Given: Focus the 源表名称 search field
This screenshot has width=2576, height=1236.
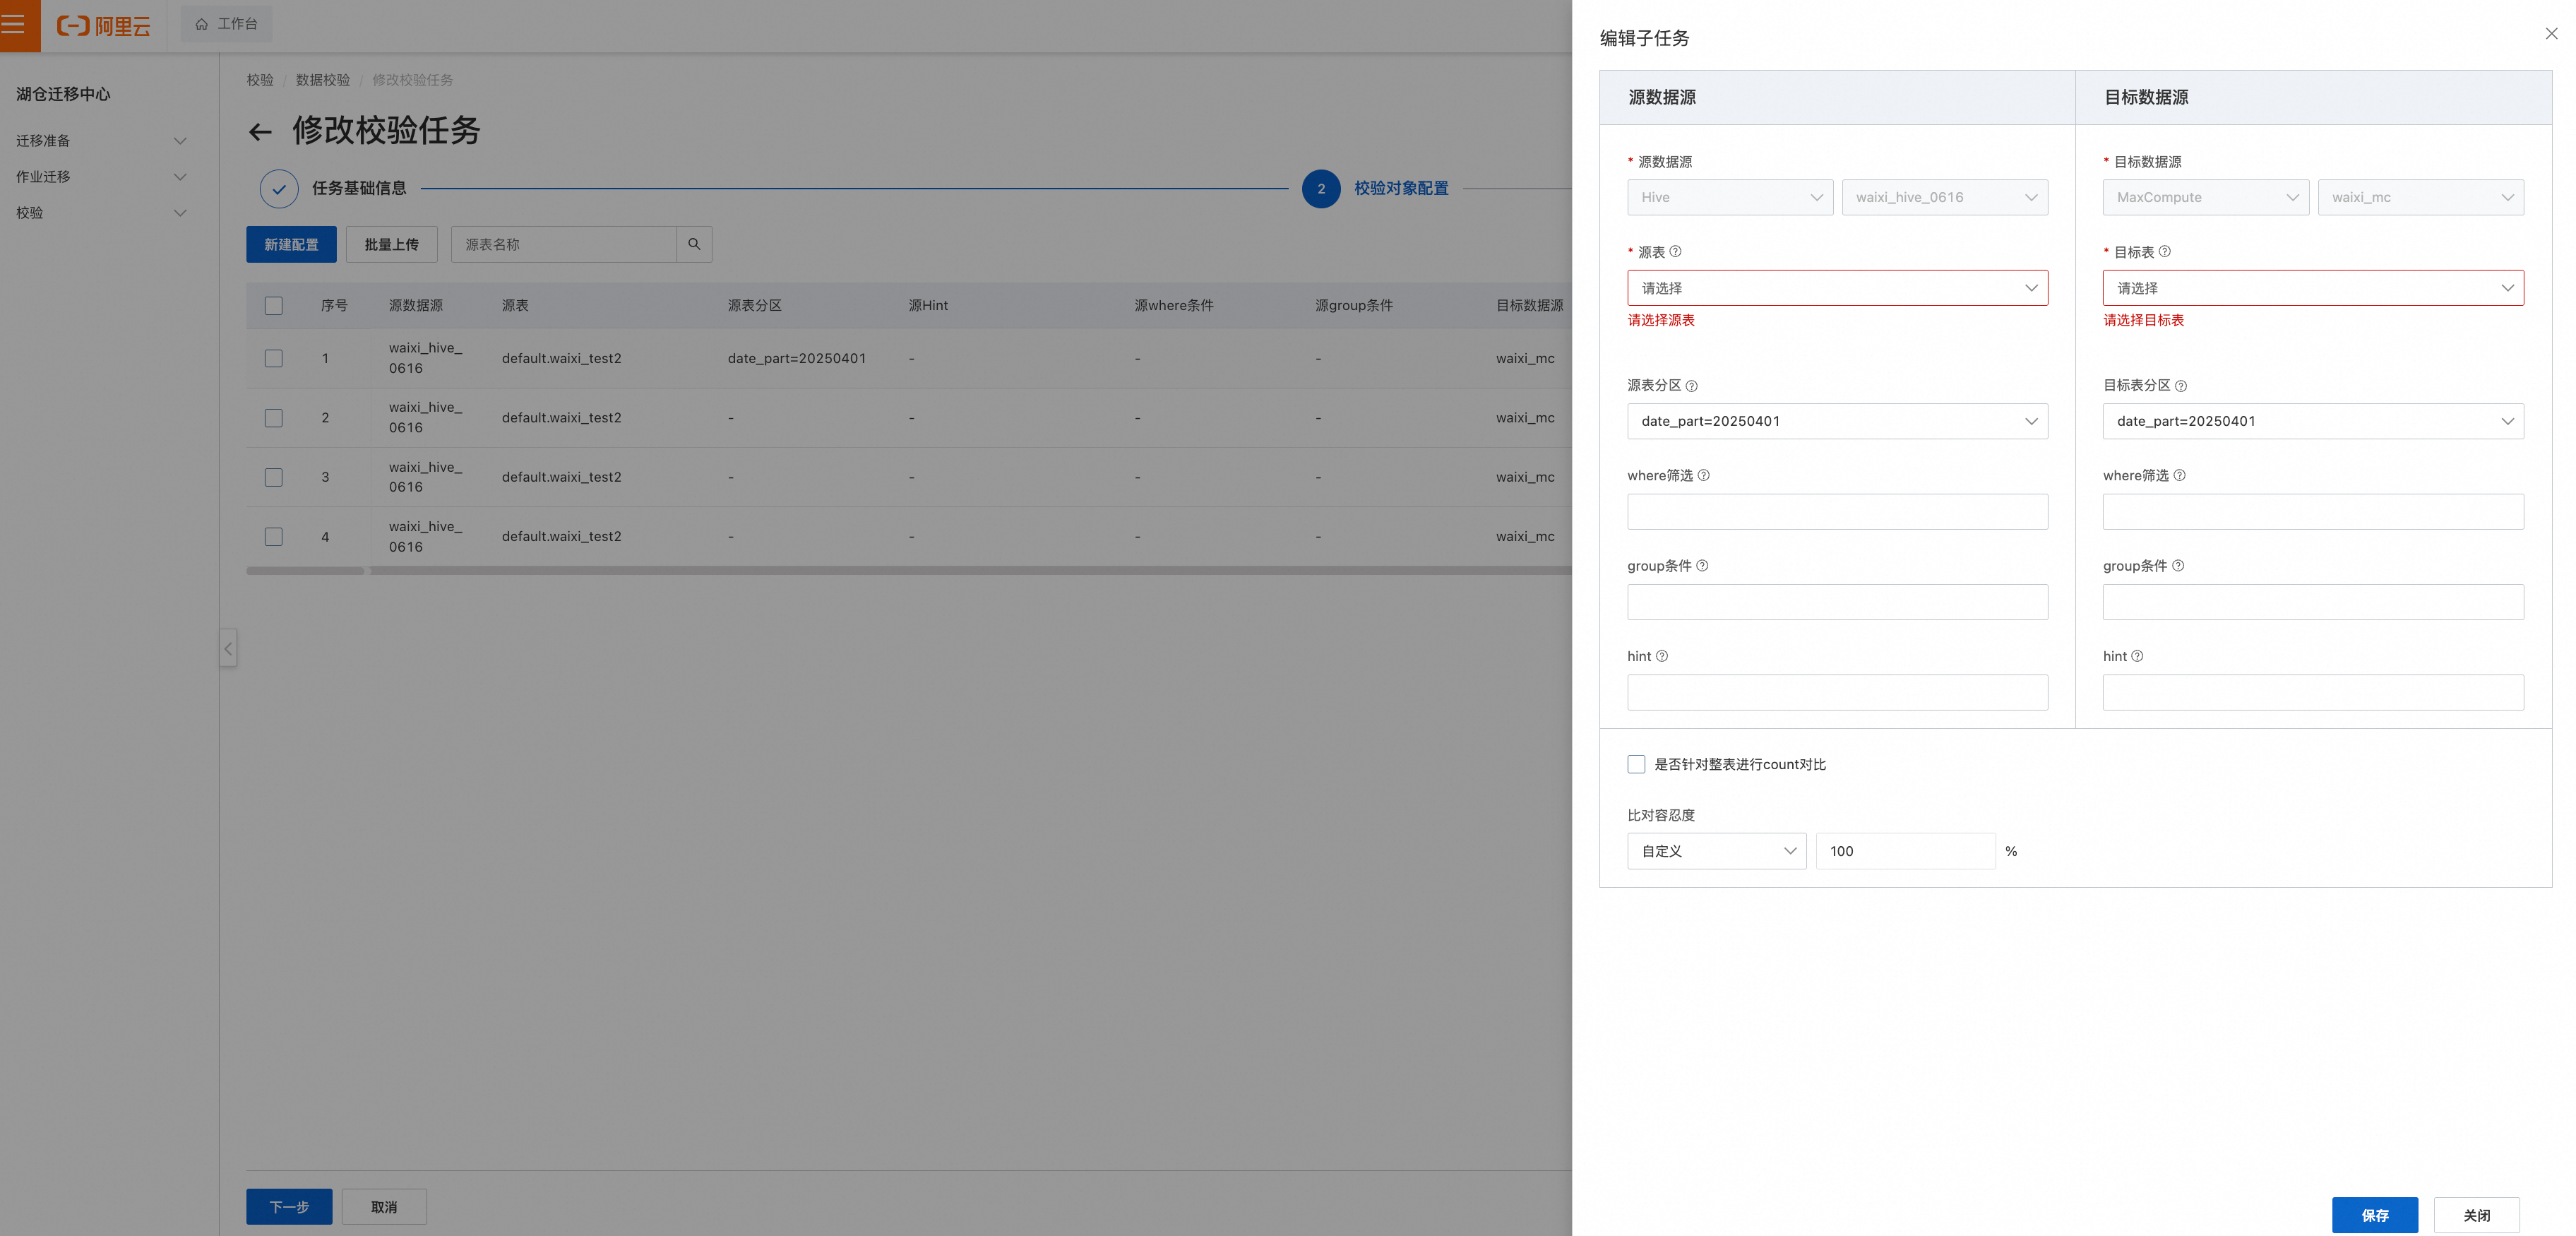Looking at the screenshot, I should [x=564, y=245].
